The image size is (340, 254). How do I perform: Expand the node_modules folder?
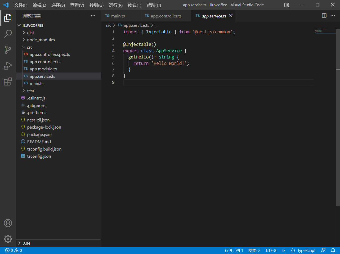tap(41, 40)
